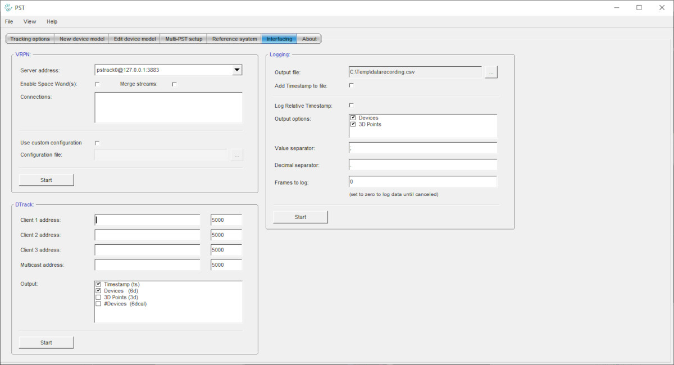Focus the Frames to log field

[423, 182]
